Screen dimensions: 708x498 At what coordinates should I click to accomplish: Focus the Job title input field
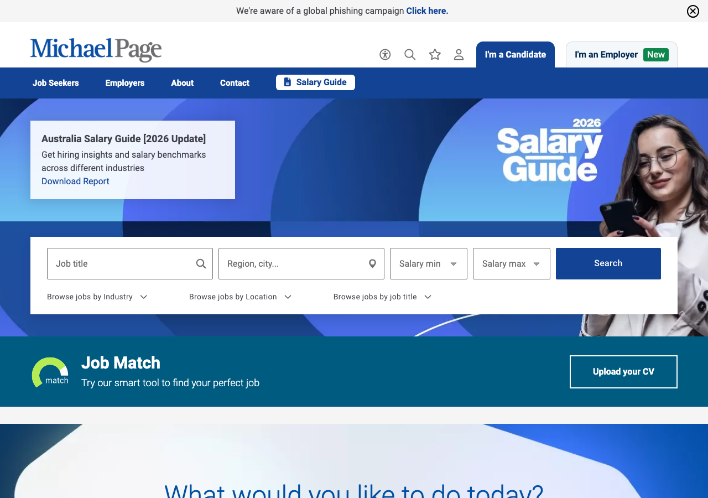tap(130, 264)
